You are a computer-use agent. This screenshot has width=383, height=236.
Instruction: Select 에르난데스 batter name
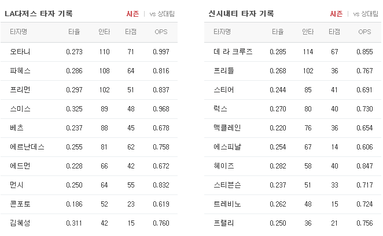(x=27, y=147)
